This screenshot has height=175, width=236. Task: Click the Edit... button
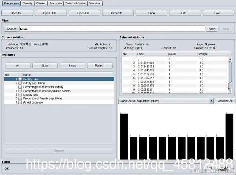coord(185,13)
